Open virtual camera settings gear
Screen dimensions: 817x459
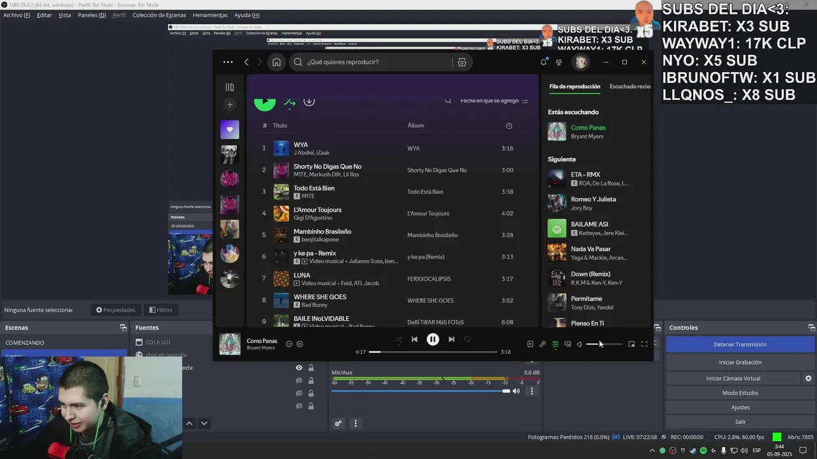coord(808,378)
